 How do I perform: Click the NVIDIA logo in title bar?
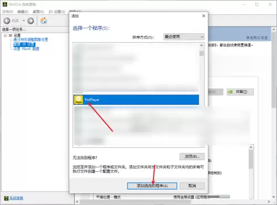pyautogui.click(x=5, y=4)
